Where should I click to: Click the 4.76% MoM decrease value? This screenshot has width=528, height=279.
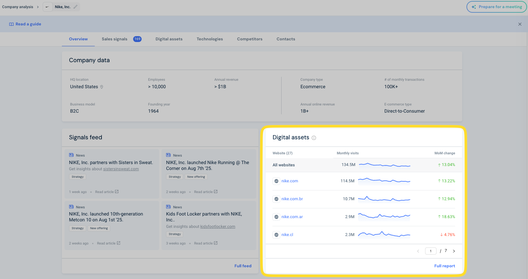(448, 235)
